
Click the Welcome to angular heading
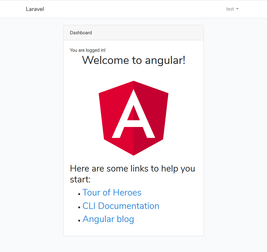(x=133, y=60)
